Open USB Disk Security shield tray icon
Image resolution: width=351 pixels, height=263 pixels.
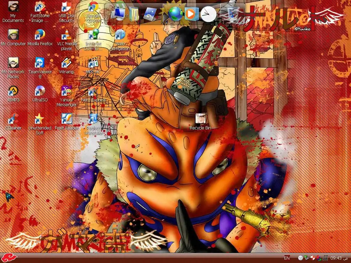click(x=313, y=258)
